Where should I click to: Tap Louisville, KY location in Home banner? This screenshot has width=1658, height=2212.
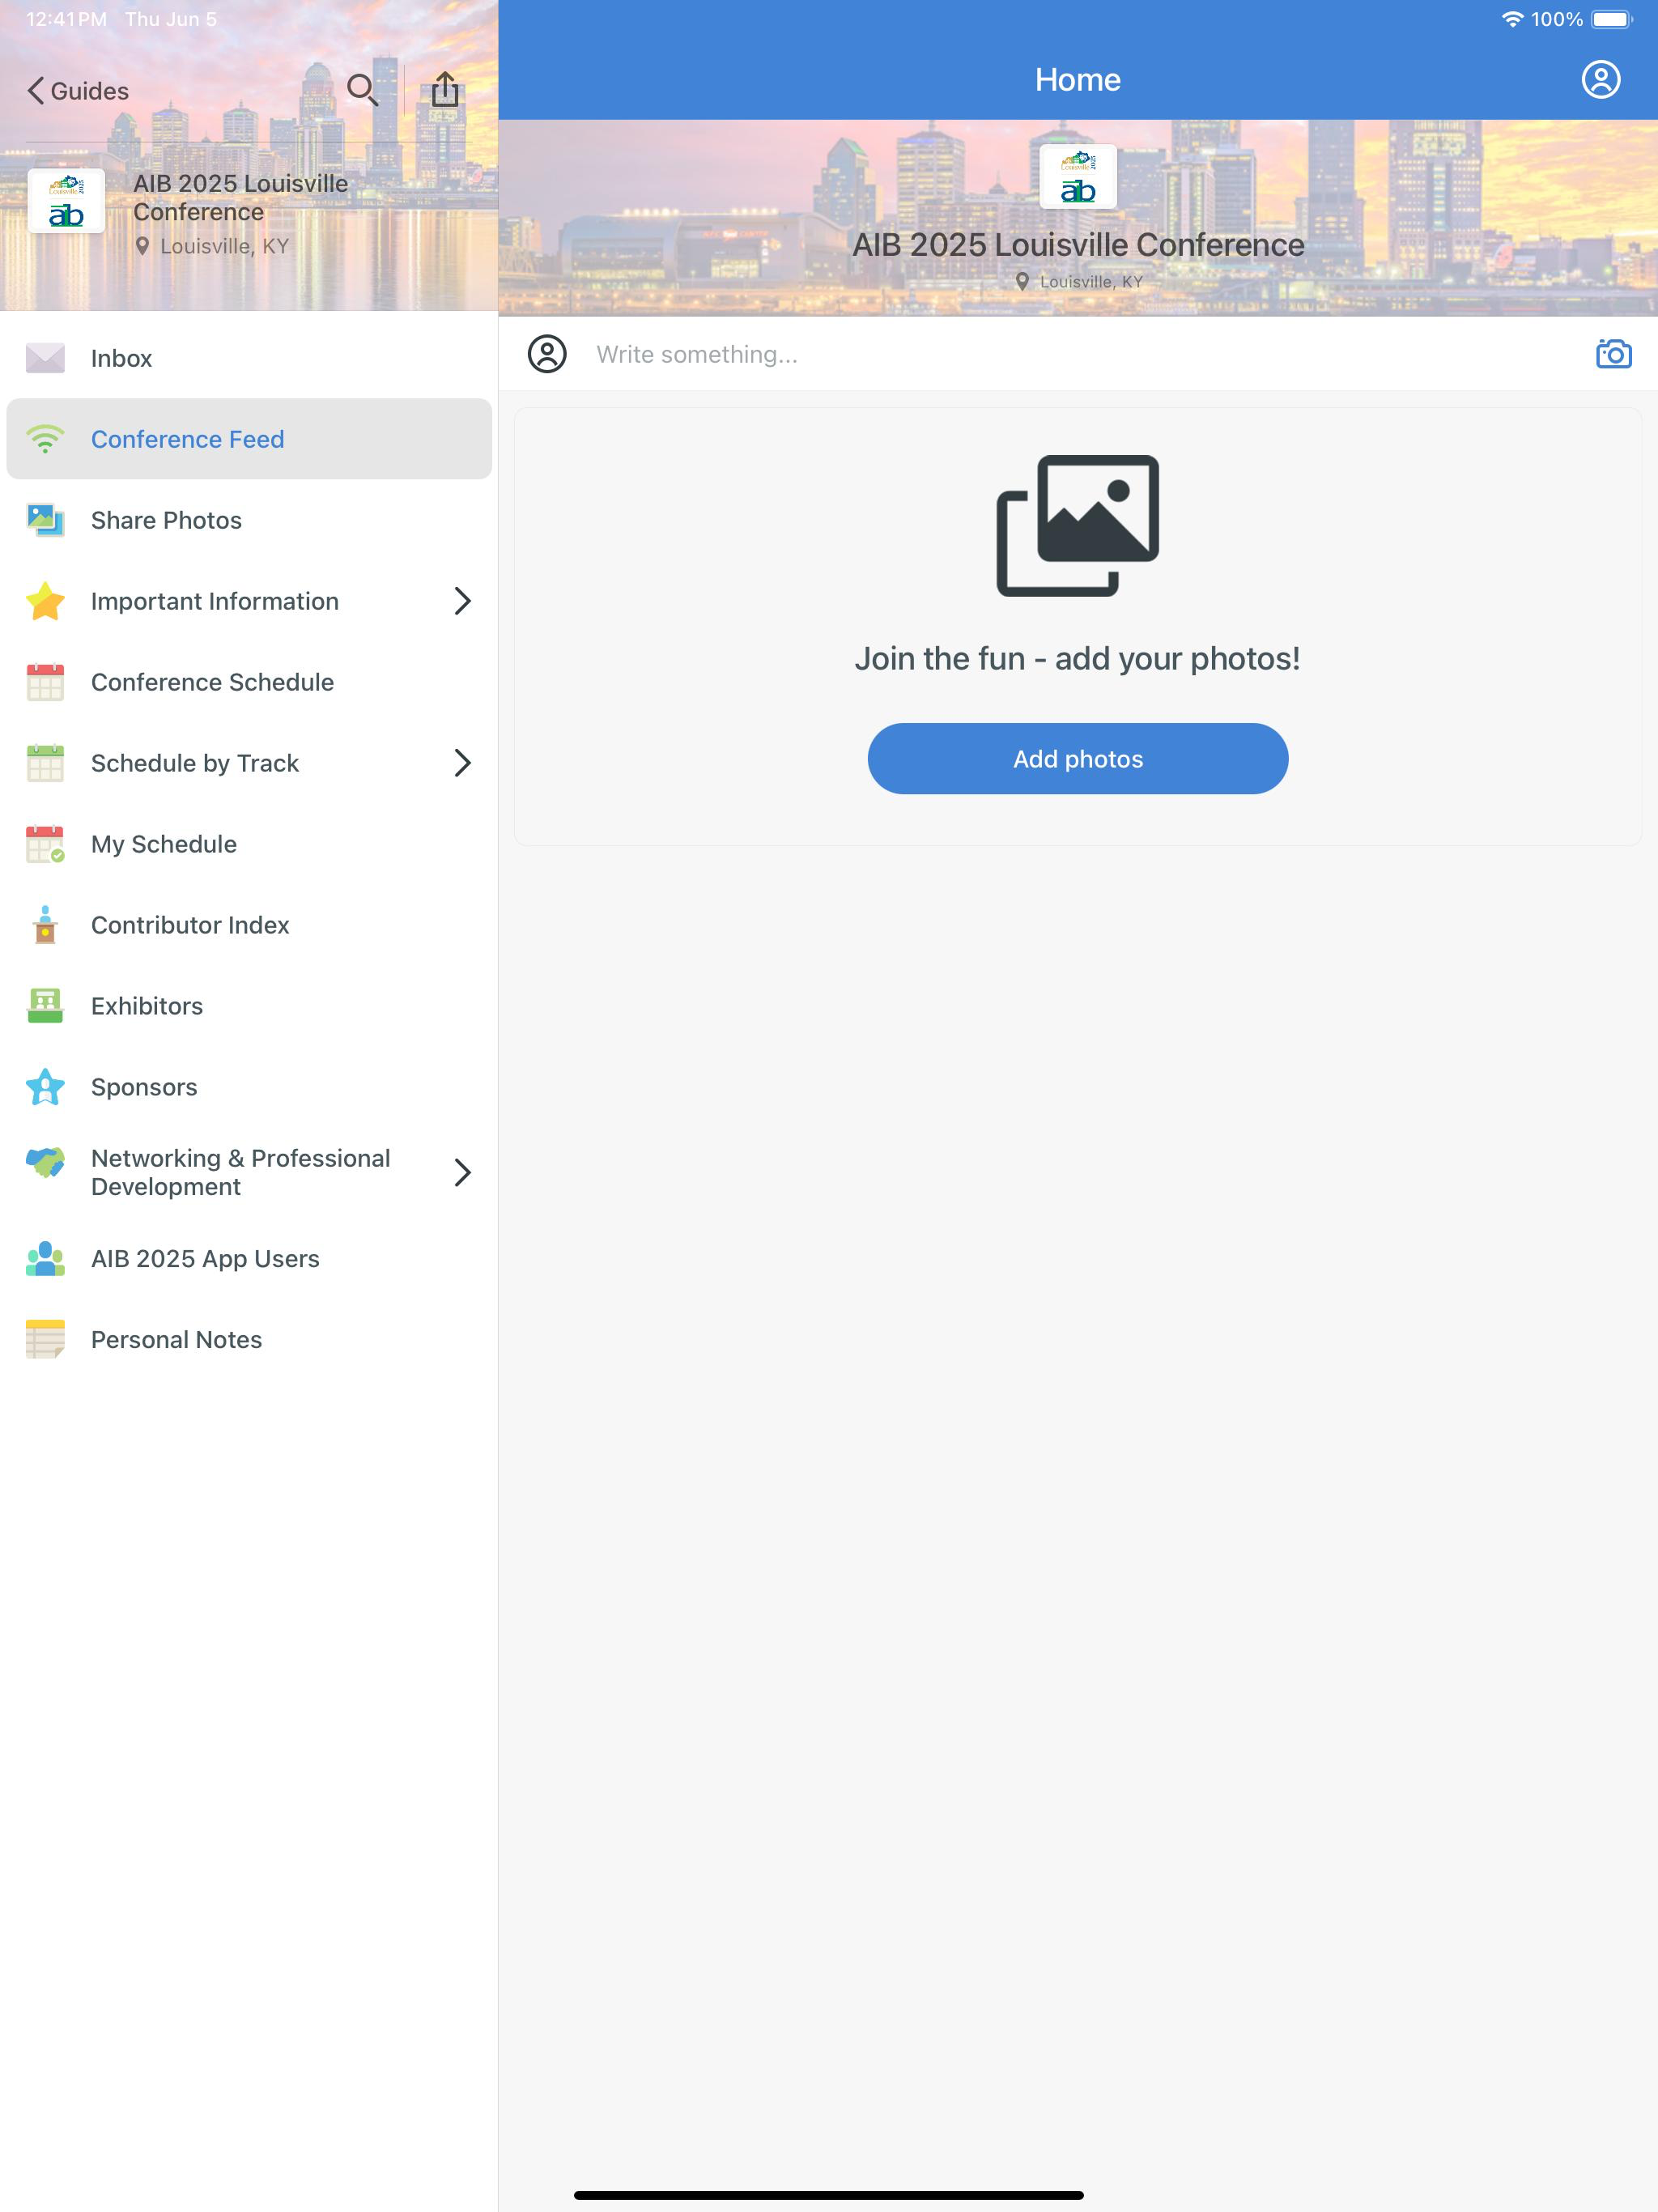(x=1079, y=282)
